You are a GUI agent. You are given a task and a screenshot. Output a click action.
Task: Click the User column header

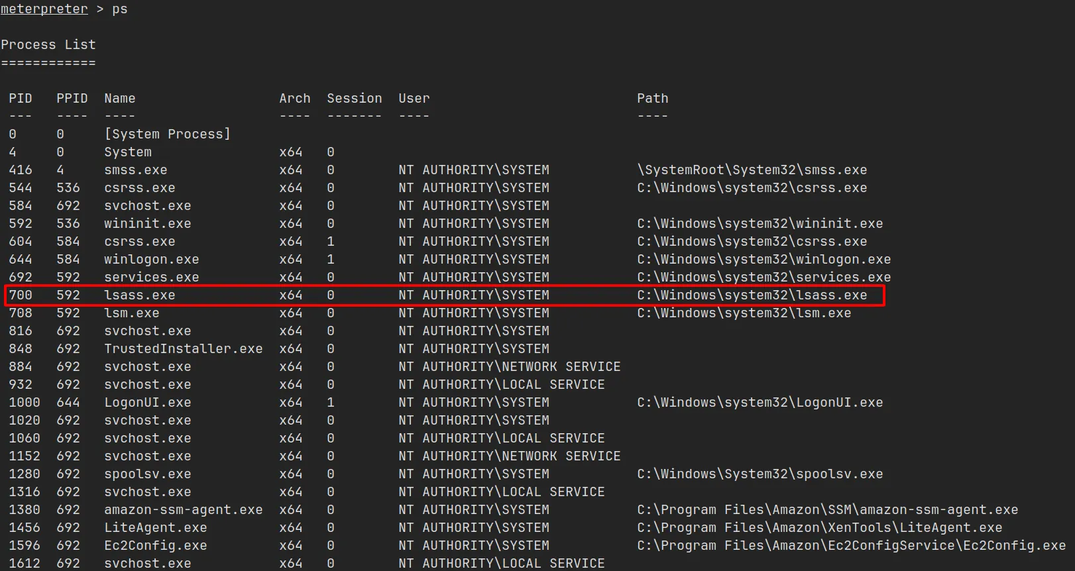tap(414, 99)
